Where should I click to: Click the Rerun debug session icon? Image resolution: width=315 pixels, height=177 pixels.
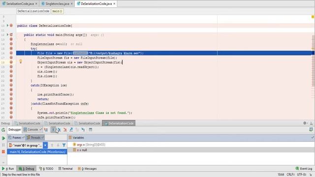3,130
